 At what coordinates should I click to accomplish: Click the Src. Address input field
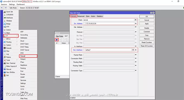click(110, 23)
